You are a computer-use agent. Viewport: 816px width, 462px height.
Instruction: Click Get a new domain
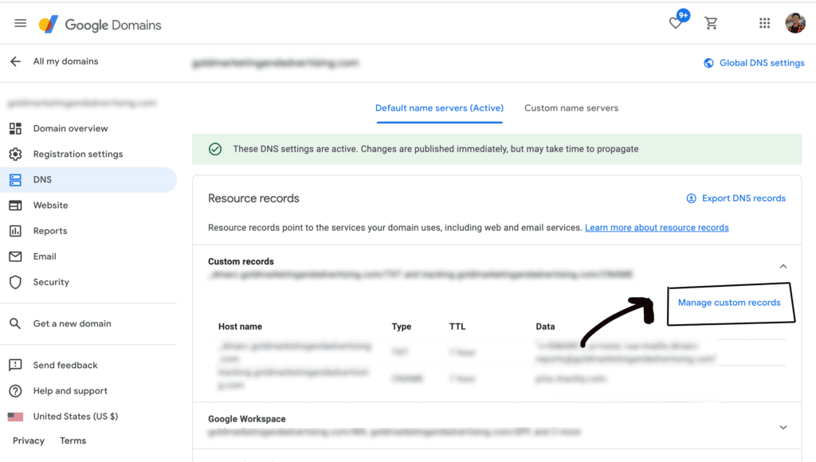tap(73, 323)
